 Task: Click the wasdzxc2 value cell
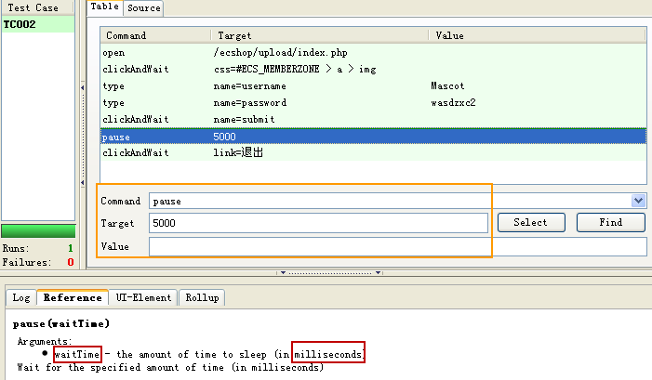point(453,102)
